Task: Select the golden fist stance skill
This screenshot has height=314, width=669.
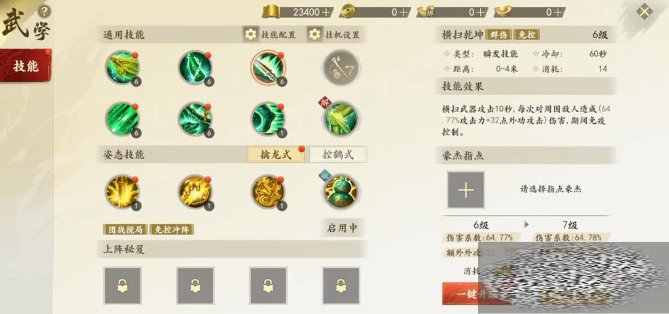Action: [x=195, y=192]
